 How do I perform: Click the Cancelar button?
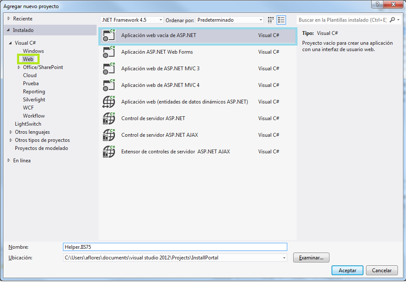point(382,270)
